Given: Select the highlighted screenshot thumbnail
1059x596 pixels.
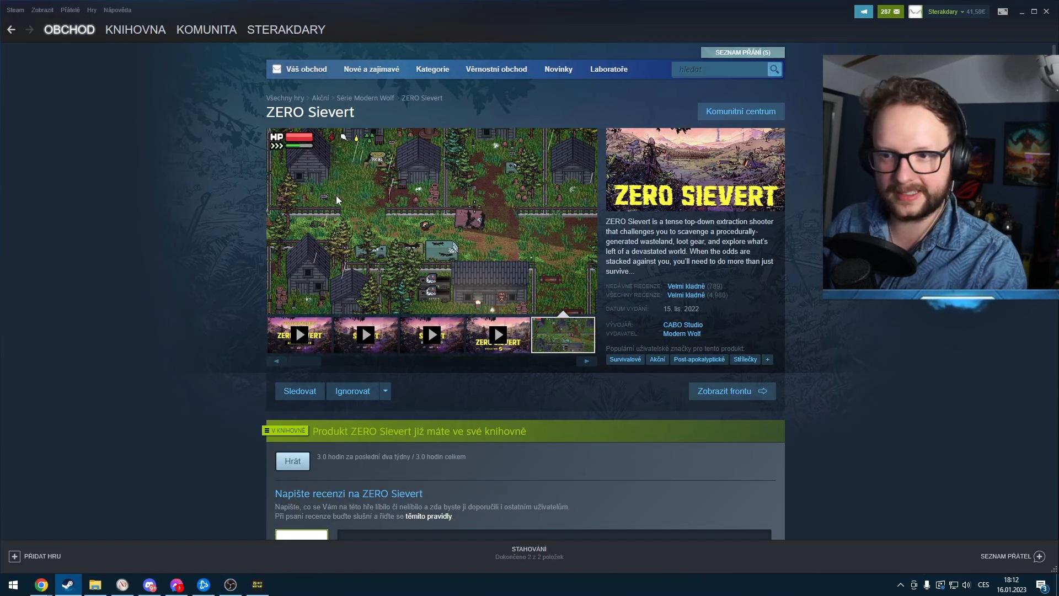Looking at the screenshot, I should click(x=563, y=335).
